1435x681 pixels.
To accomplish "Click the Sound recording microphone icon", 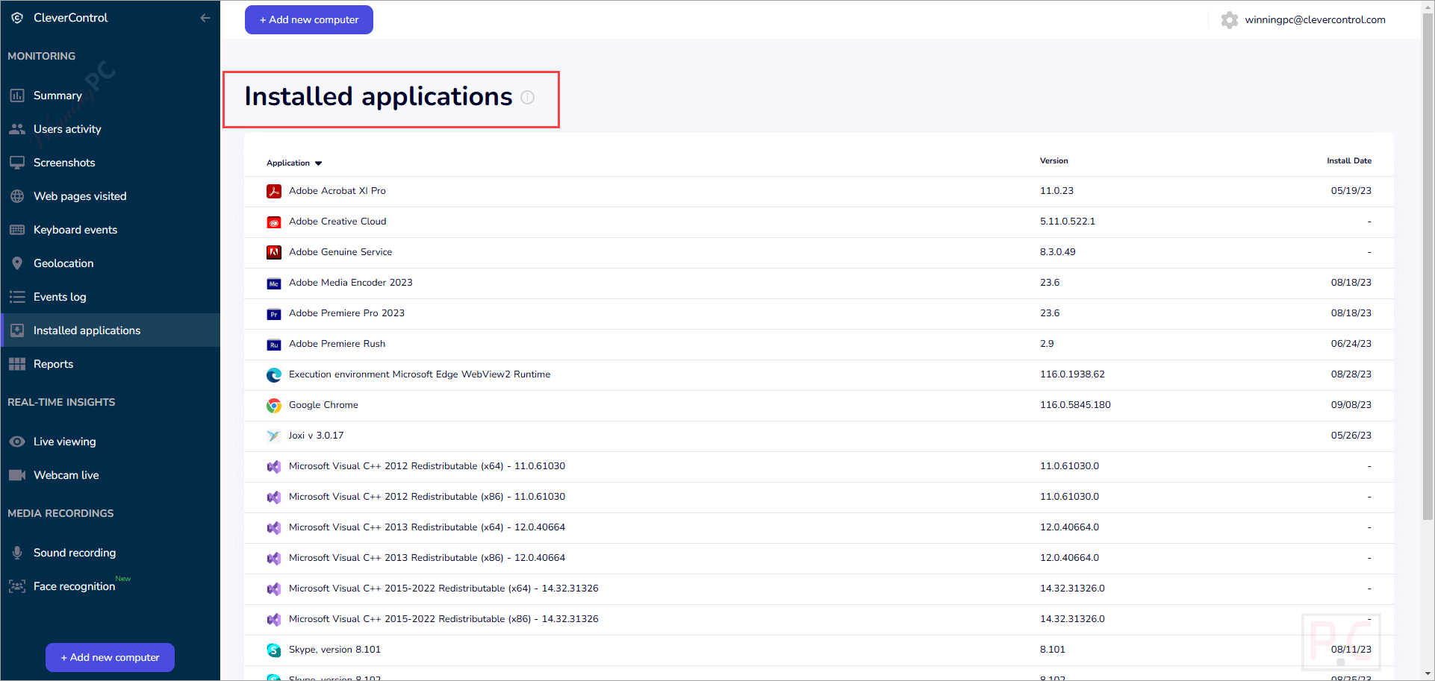I will [17, 553].
